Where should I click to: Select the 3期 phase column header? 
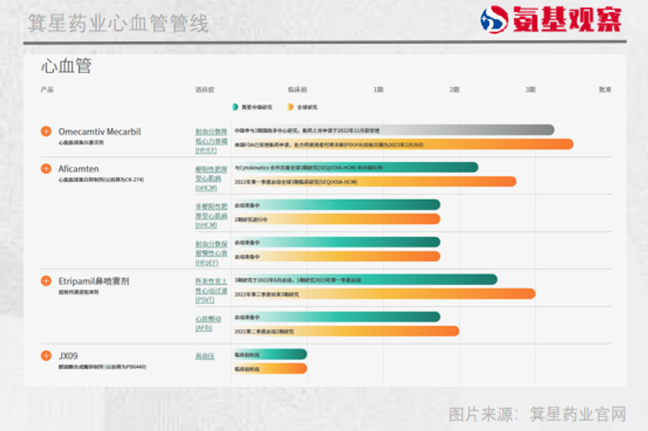tap(530, 90)
